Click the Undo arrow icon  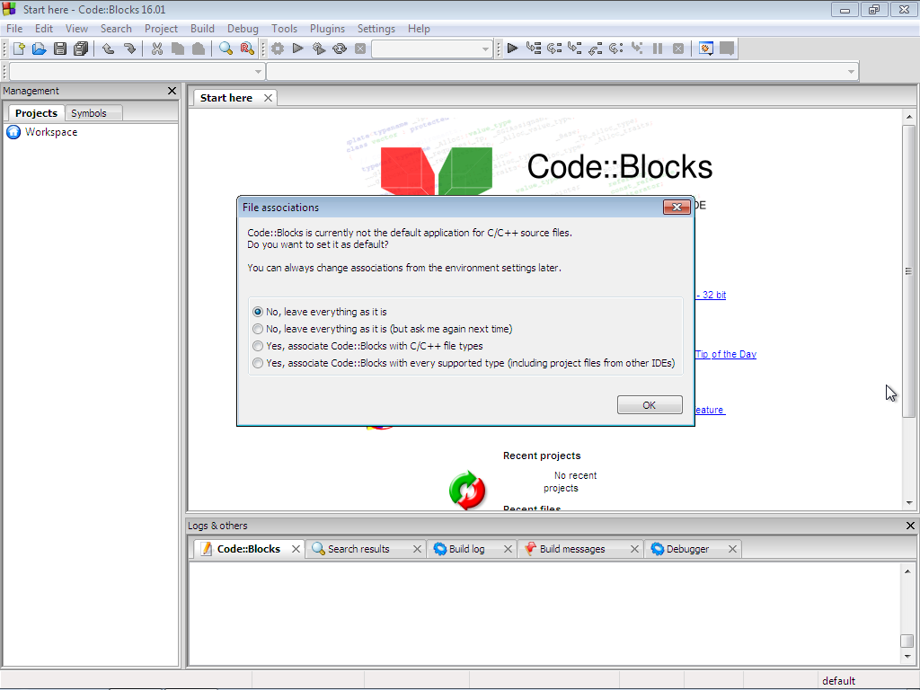tap(108, 49)
